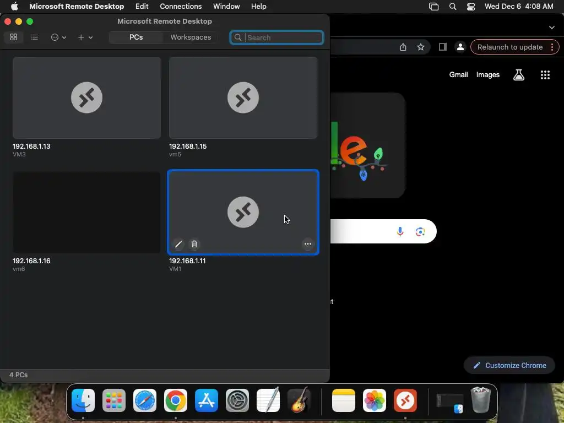Select the 192.168.1.13 VM3 thumbnail
This screenshot has height=423, width=564.
[x=86, y=97]
